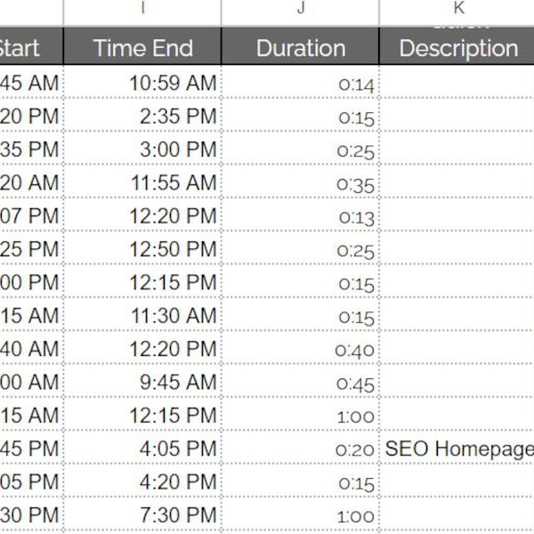
Task: Click the 0:45 duration cell
Action: (300, 381)
